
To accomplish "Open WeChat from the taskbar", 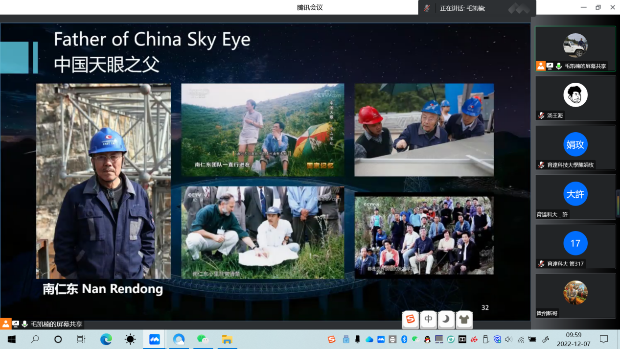I will point(203,339).
